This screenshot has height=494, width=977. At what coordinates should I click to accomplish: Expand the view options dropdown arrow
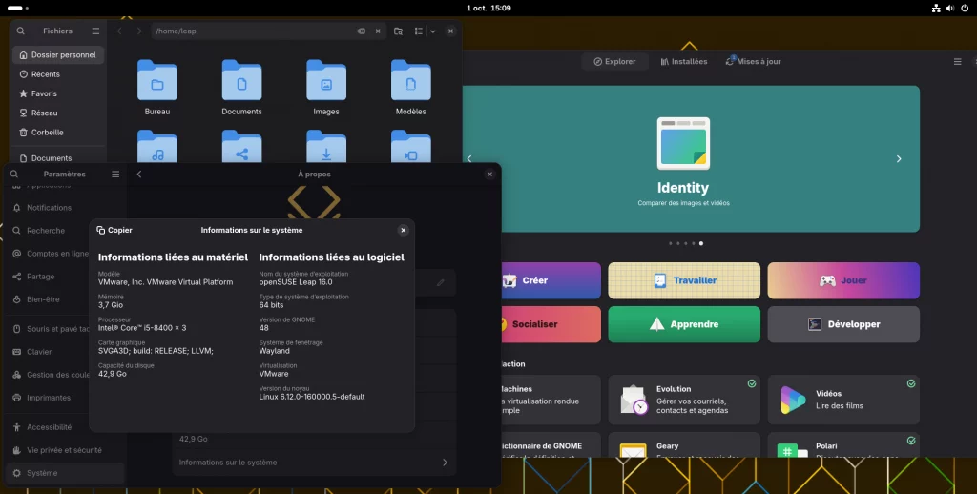coord(433,31)
